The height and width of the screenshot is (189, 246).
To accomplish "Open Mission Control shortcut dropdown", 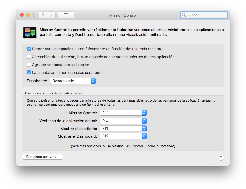I will (x=123, y=113).
